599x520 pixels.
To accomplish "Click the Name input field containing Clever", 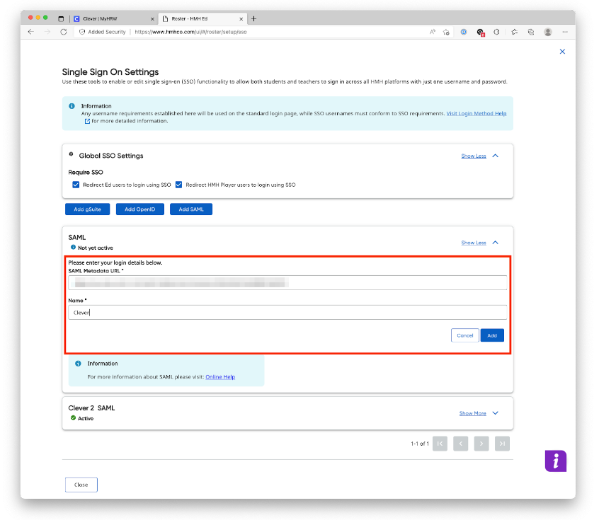I will point(212,312).
